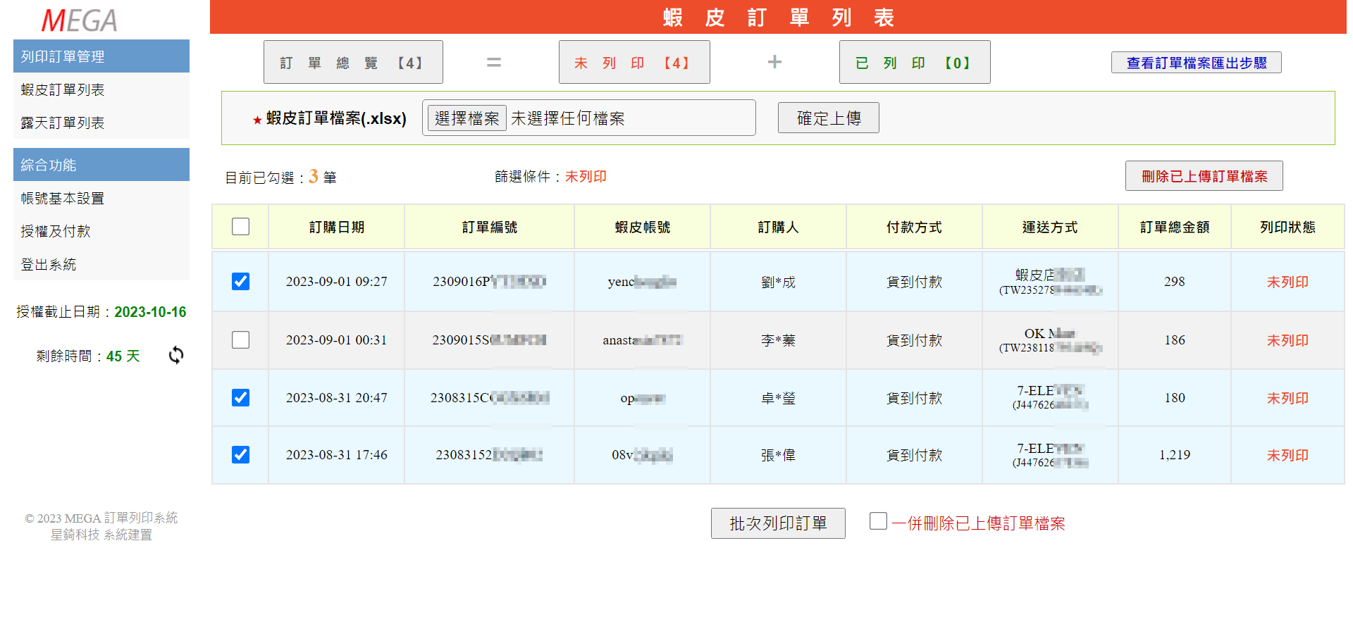Viewport: 1353px width, 629px height.
Task: Click the 篩選條件 value 未列印
Action: (586, 177)
